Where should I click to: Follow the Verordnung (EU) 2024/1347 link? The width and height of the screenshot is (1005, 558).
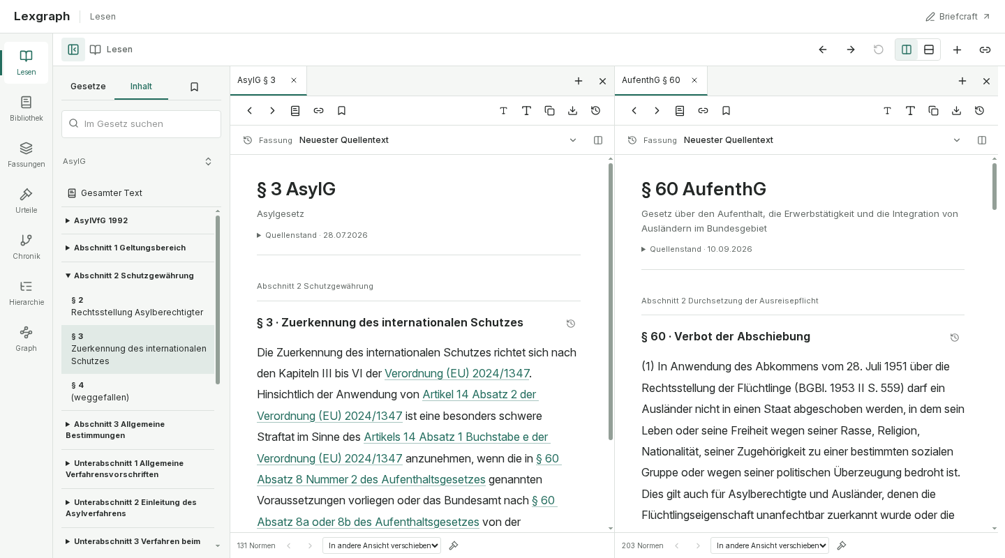pyautogui.click(x=457, y=373)
